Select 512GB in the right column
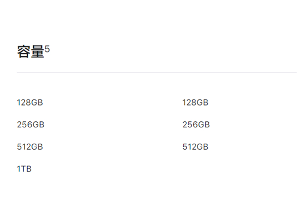 pyautogui.click(x=196, y=147)
